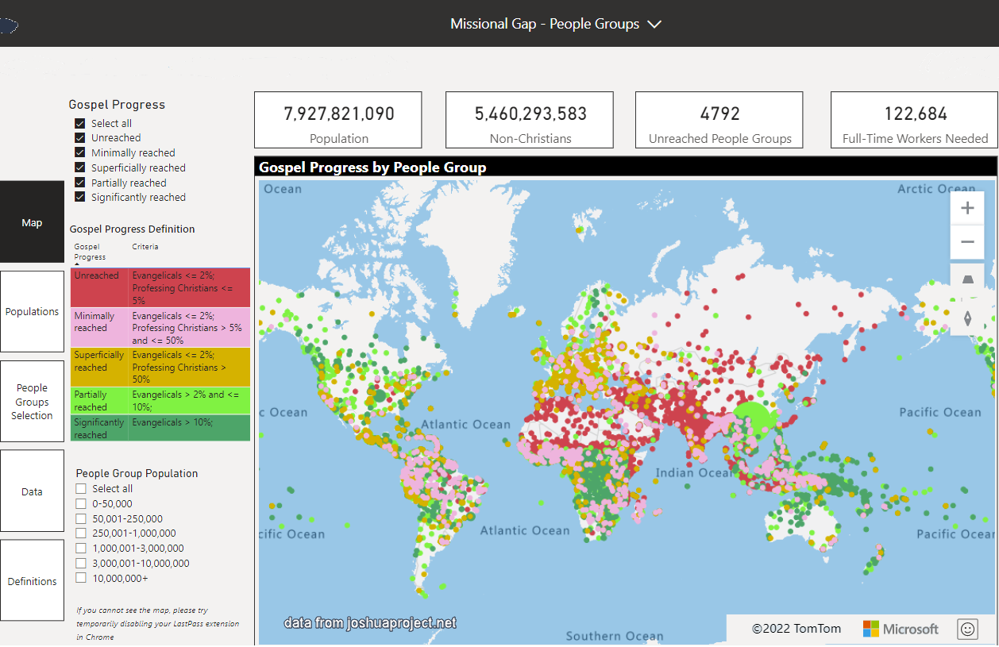999x647 pixels.
Task: Go to the Definitions page
Action: 32,581
